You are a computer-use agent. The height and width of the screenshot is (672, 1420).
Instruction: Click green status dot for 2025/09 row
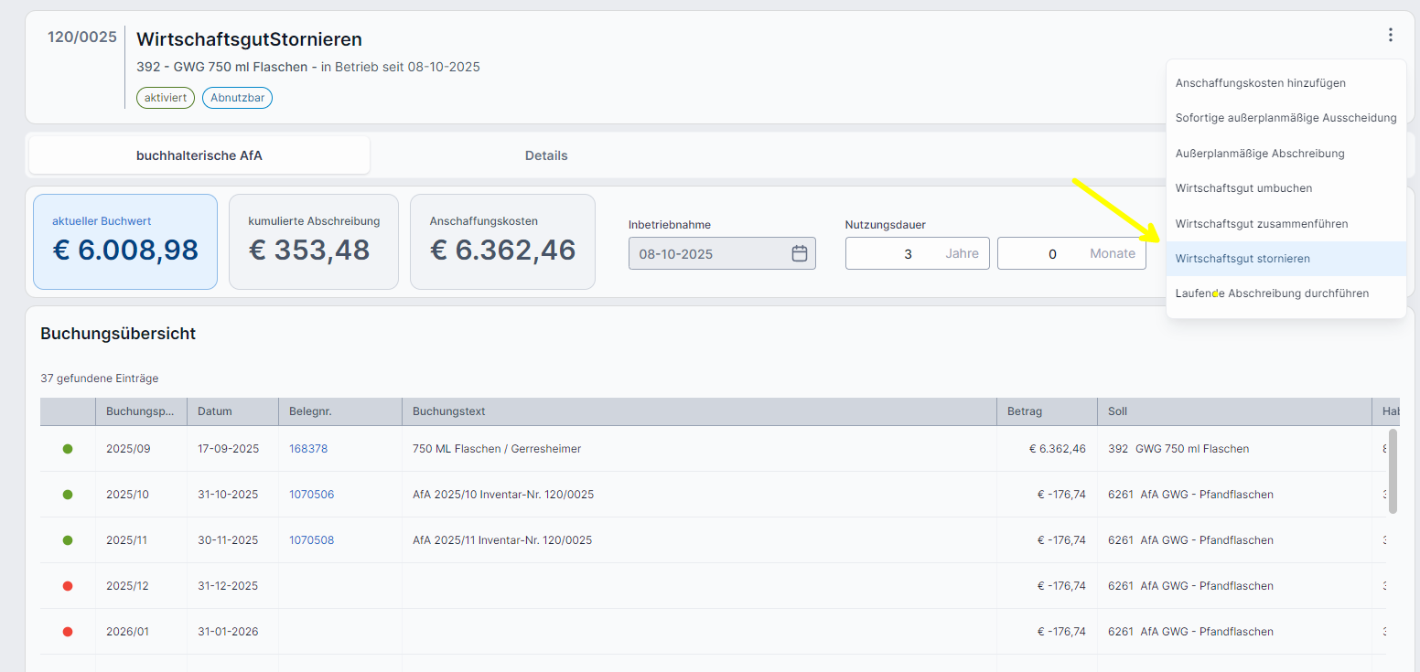point(68,449)
